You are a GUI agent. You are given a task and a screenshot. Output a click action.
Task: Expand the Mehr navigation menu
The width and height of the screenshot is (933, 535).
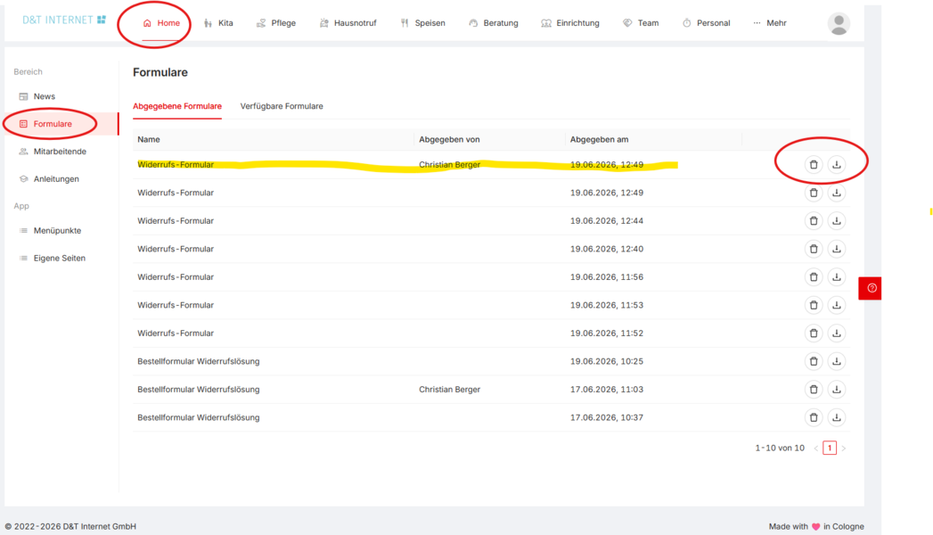[x=769, y=23]
